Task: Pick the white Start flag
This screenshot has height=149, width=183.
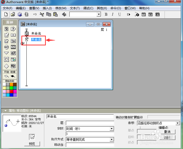Action: point(7,76)
